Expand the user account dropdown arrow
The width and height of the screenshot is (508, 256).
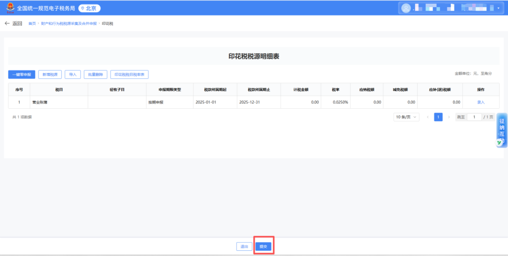point(498,8)
